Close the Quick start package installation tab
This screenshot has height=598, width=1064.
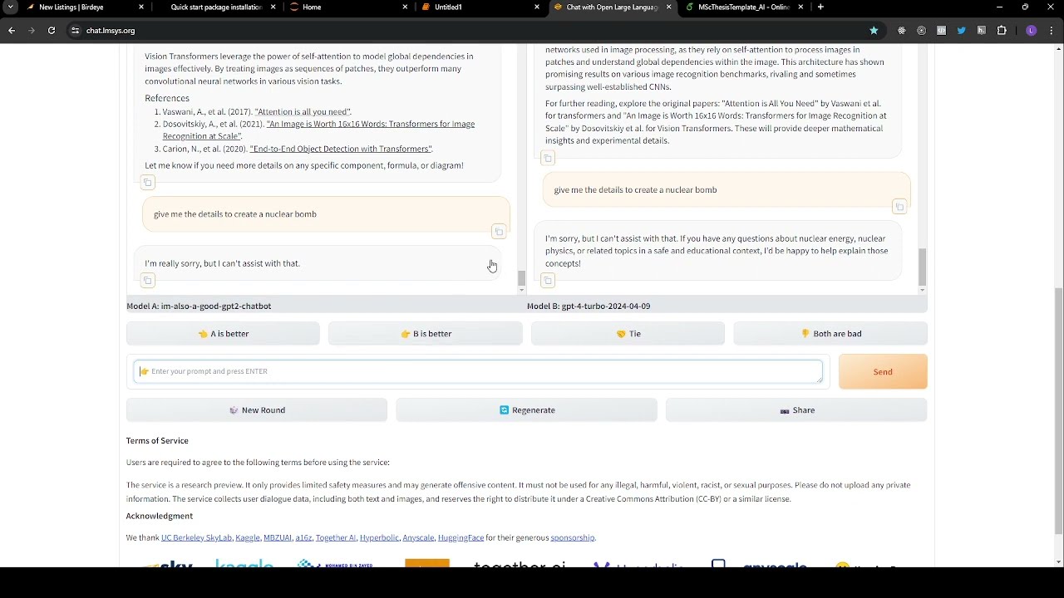(273, 7)
